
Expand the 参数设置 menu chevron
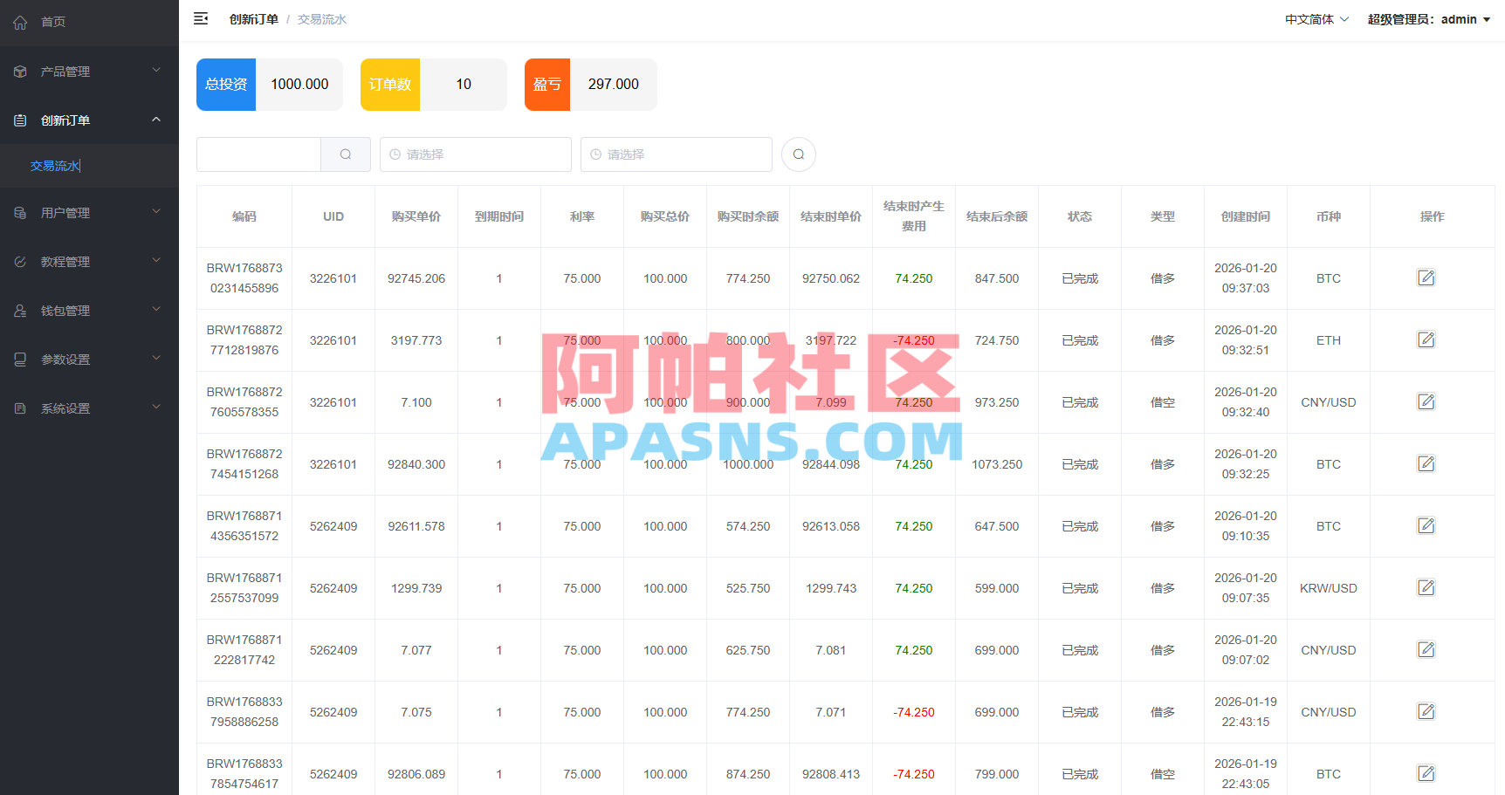[156, 358]
